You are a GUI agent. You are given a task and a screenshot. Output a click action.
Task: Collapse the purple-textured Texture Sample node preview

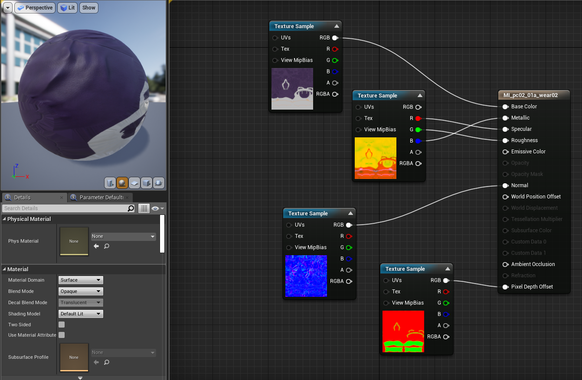(337, 26)
